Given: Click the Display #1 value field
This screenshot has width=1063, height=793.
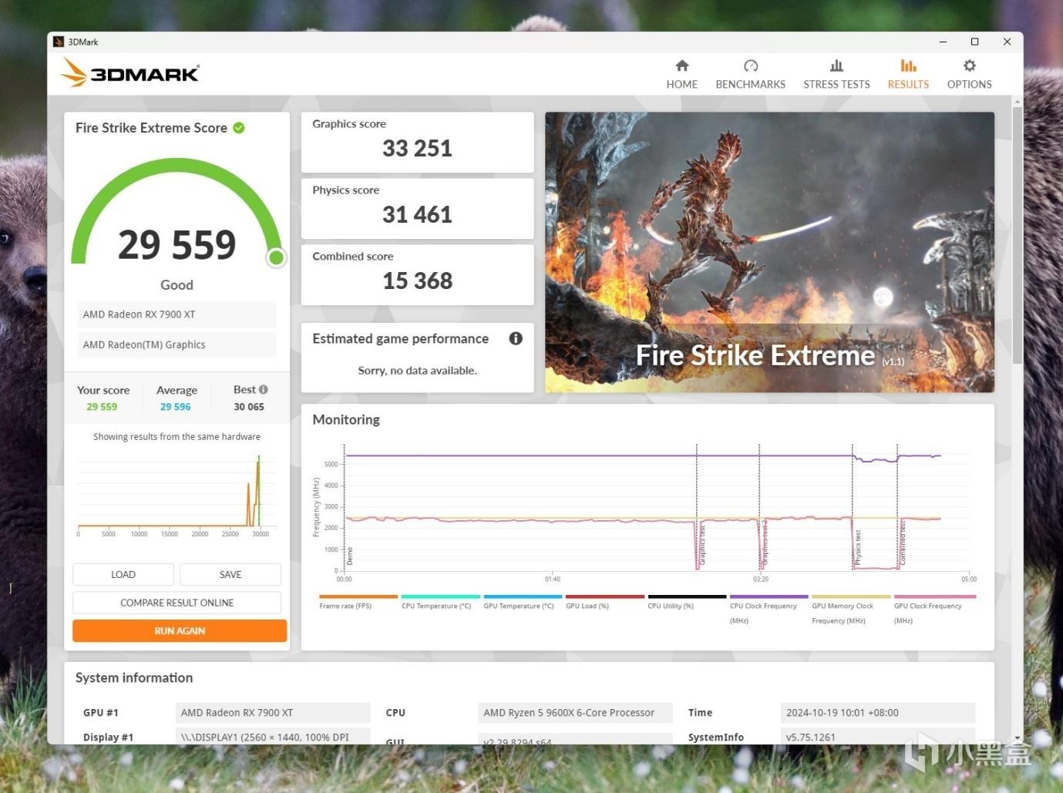Looking at the screenshot, I should pyautogui.click(x=273, y=737).
